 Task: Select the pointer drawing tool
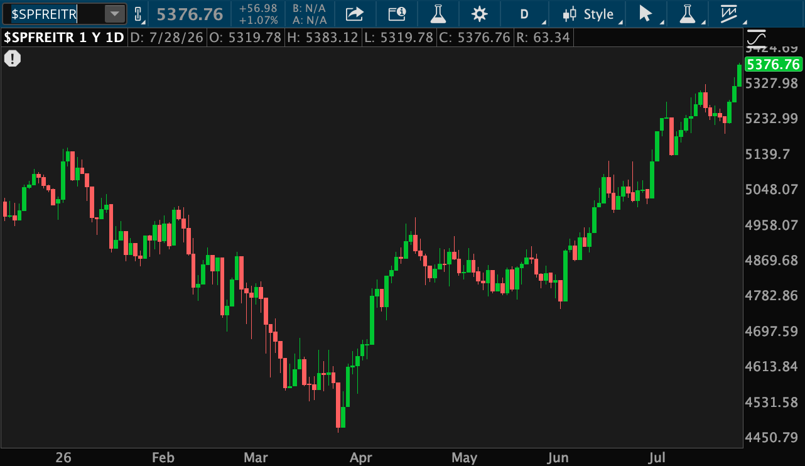[x=646, y=14]
